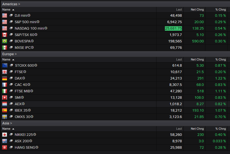The image size is (230, 154).
Task: Click the Europe Net Chng column header
Action: click(197, 60)
